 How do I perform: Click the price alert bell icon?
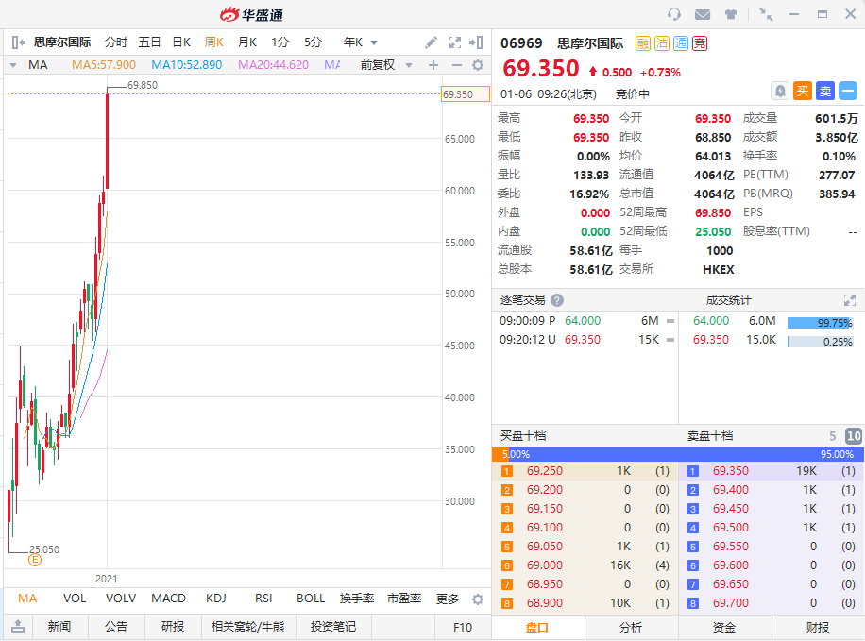tap(780, 91)
